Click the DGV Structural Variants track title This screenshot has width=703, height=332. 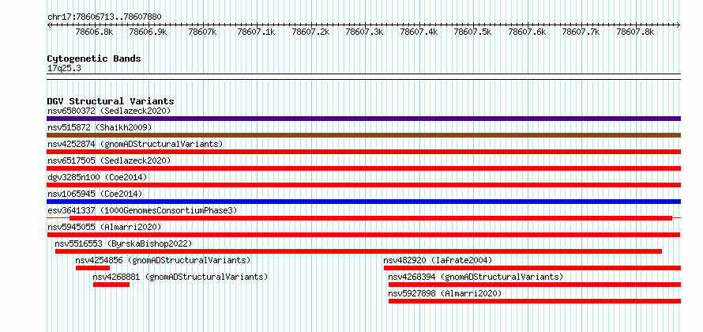pos(111,101)
